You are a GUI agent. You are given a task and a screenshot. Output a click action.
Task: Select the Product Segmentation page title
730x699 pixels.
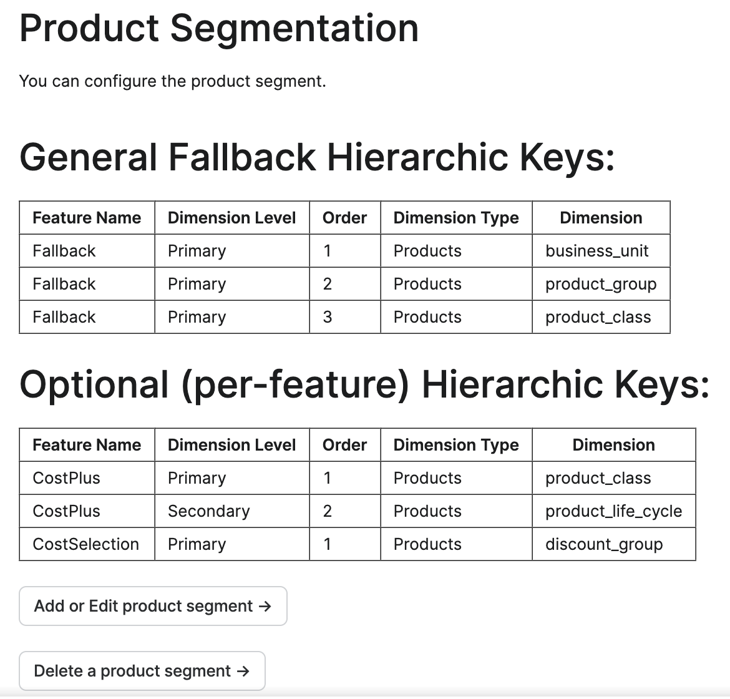(x=218, y=28)
